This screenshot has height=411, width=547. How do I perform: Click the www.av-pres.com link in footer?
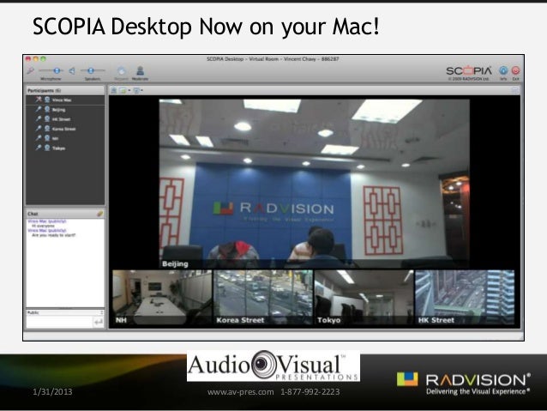(241, 392)
